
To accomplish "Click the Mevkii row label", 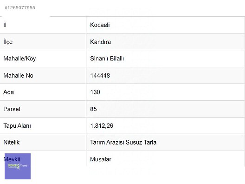I will point(12,159).
